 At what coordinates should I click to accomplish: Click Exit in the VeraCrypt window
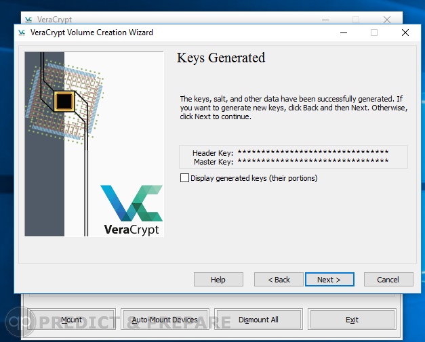(352, 320)
